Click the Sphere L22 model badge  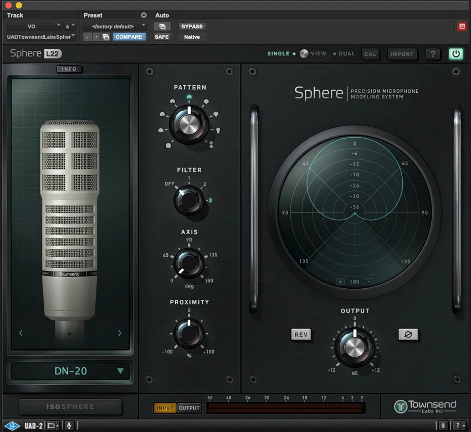53,54
